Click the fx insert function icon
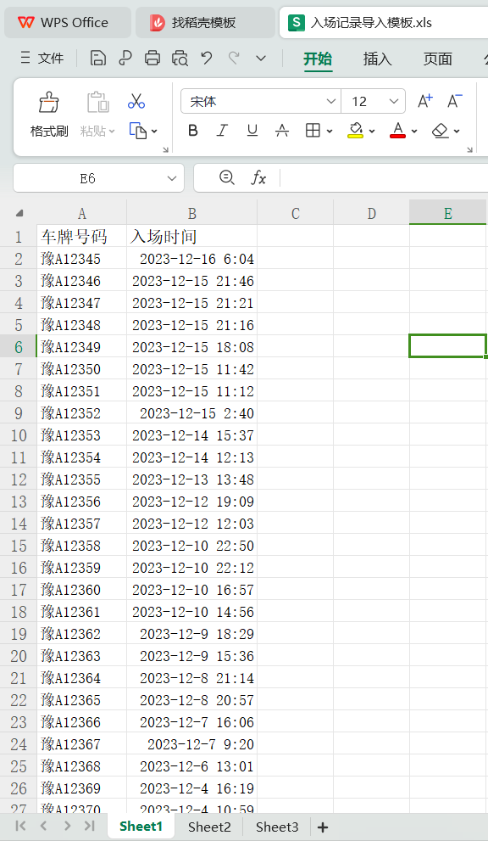Viewport: 488px width, 841px height. click(x=258, y=177)
